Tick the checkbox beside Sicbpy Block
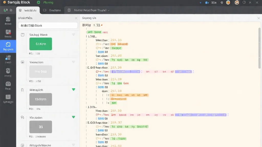The image size is (262, 147). [23, 35]
